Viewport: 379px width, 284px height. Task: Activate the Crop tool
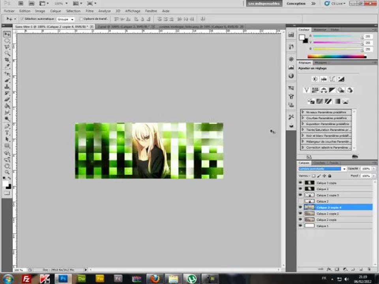pyautogui.click(x=7, y=60)
